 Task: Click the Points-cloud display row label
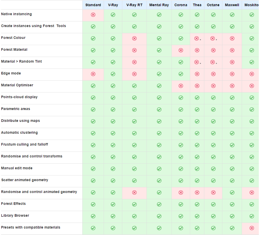[x=19, y=97]
